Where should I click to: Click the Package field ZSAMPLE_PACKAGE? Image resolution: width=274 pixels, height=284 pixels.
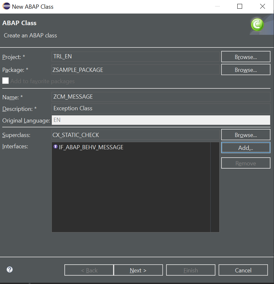[136, 70]
